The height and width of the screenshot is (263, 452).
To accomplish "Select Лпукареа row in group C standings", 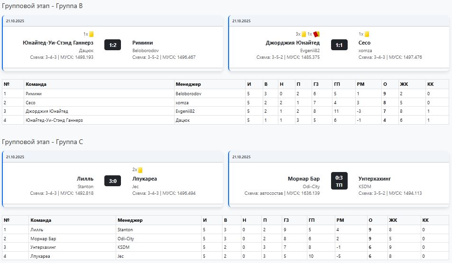I will click(x=40, y=256).
